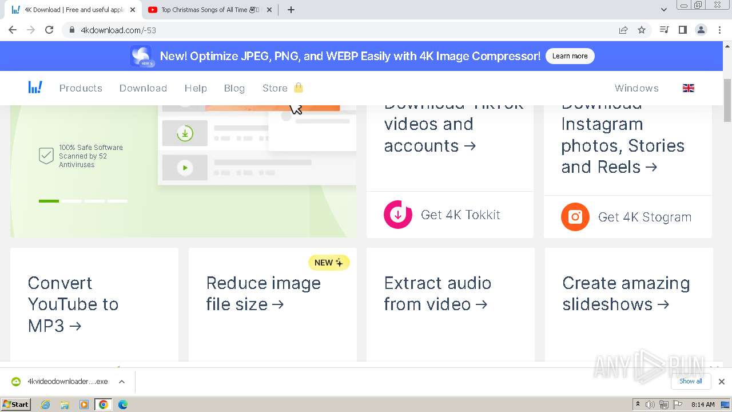
Task: Click the green download icon in illustration
Action: [x=185, y=133]
